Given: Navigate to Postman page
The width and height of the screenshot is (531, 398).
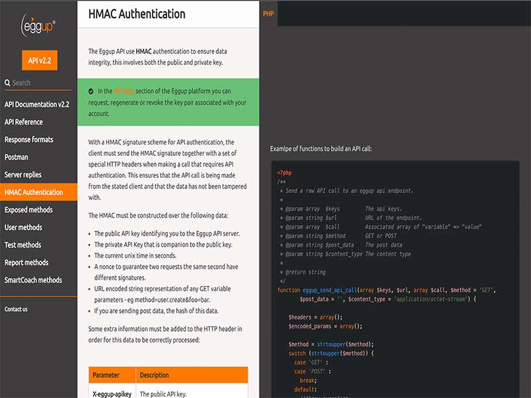Looking at the screenshot, I should [17, 157].
